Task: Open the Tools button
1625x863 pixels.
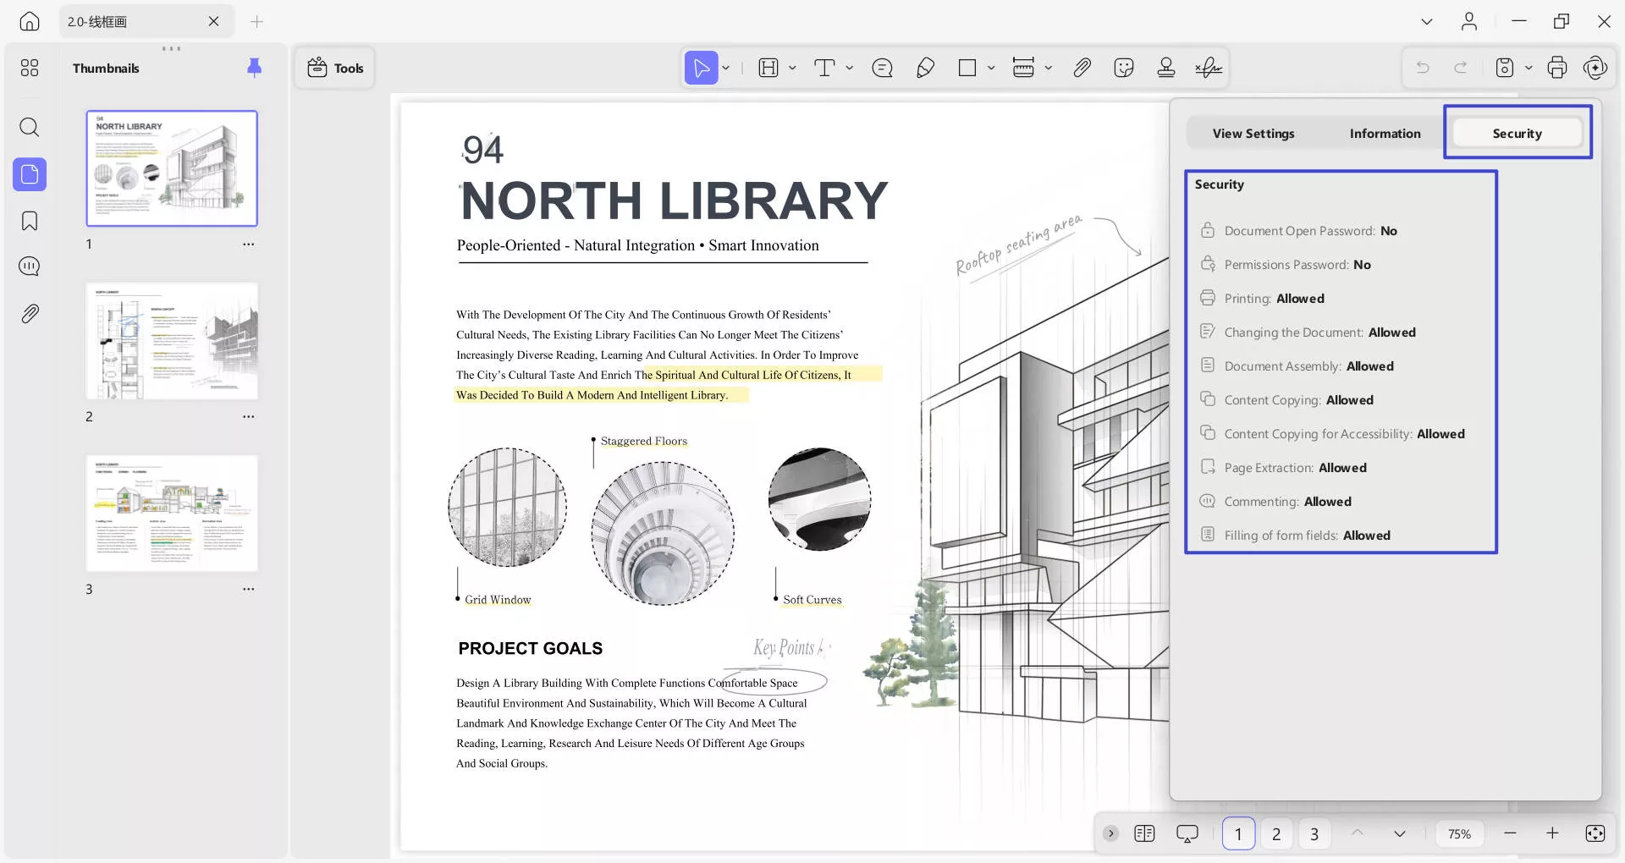Action: pyautogui.click(x=335, y=68)
